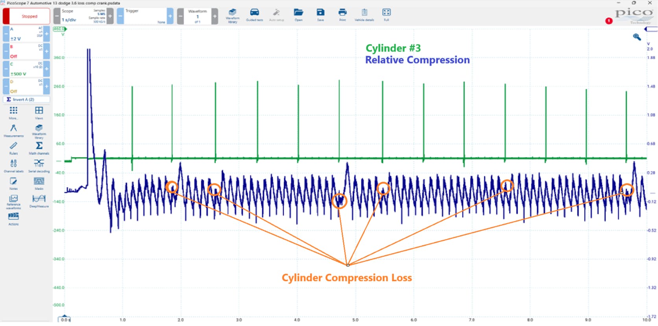Open the Waveform buffer navigator
This screenshot has height=326, width=658.
tap(198, 16)
